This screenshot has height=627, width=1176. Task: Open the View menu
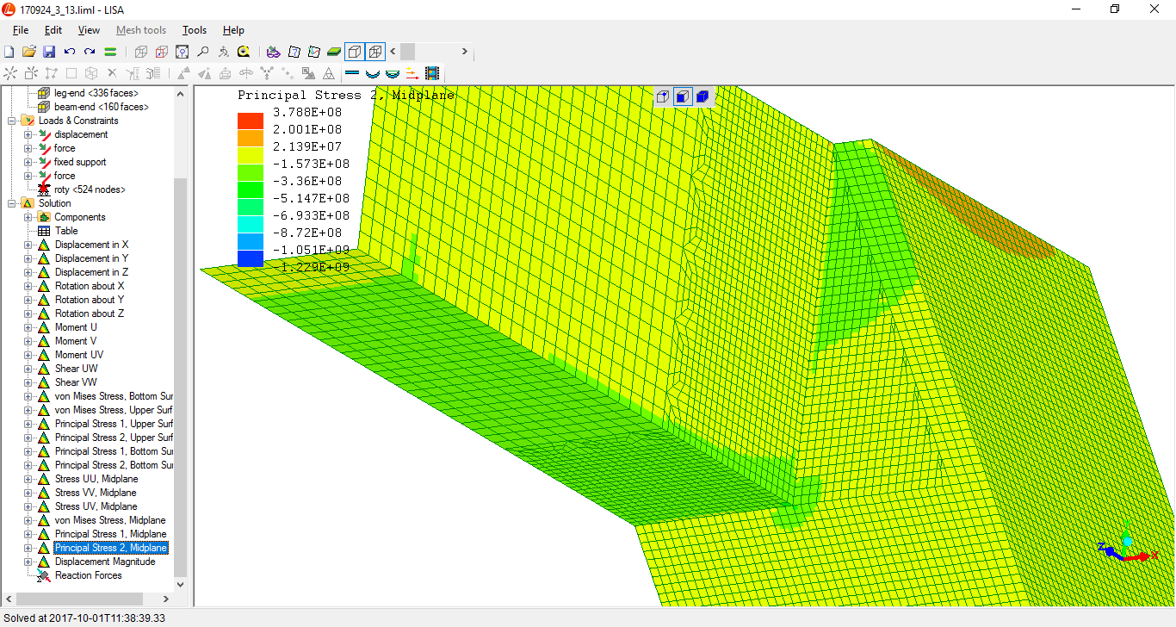[89, 30]
